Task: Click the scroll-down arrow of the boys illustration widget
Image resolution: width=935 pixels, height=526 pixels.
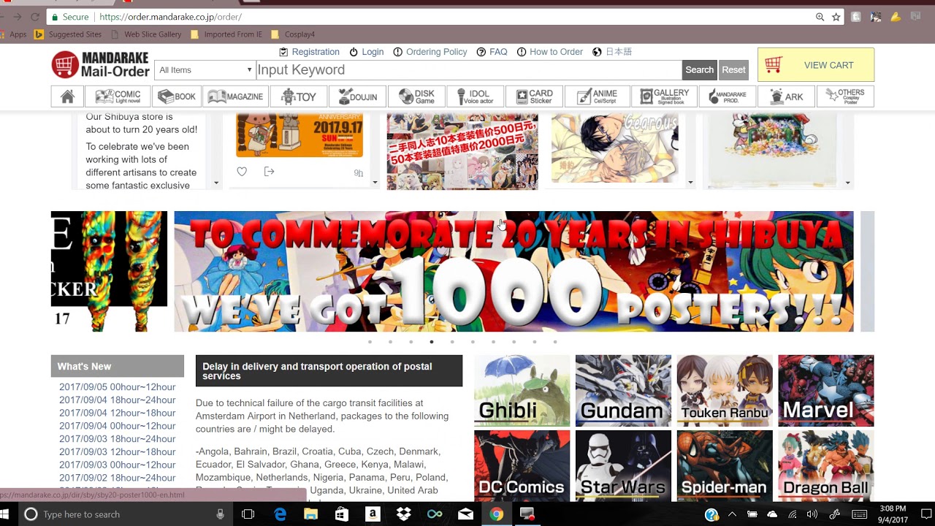Action: 690,183
